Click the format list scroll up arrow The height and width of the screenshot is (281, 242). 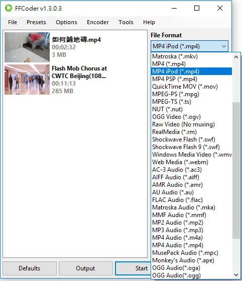[x=236, y=57]
